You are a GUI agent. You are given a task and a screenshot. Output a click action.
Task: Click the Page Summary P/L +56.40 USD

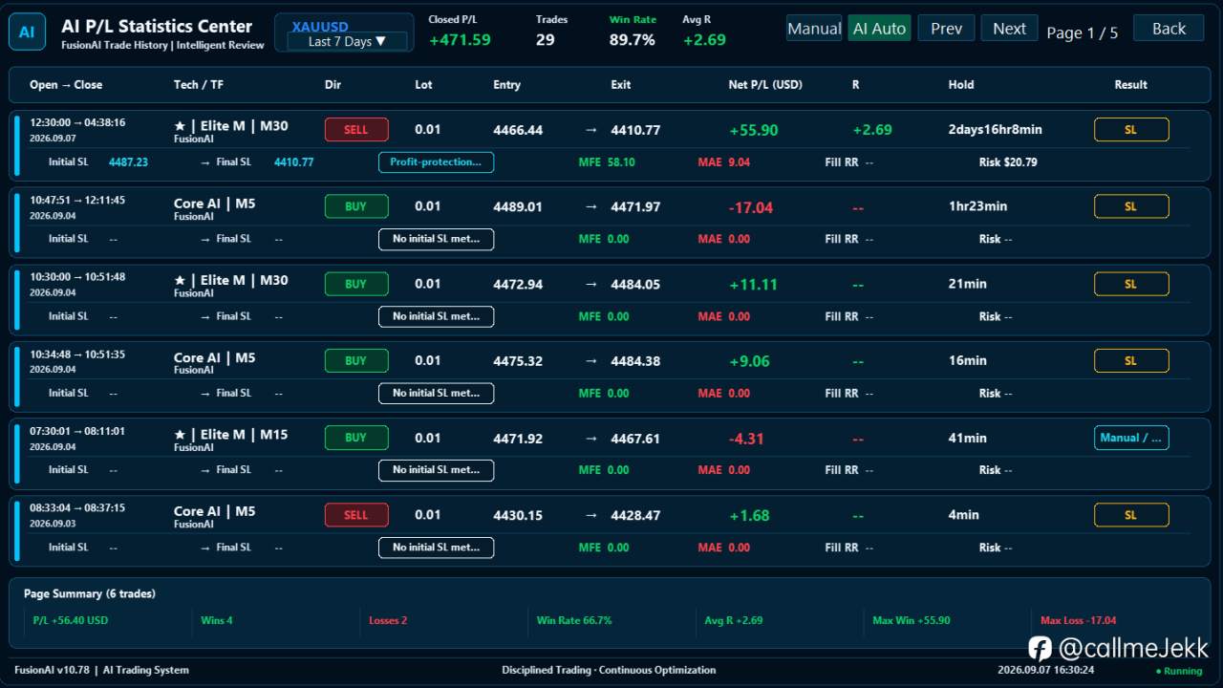tap(71, 620)
